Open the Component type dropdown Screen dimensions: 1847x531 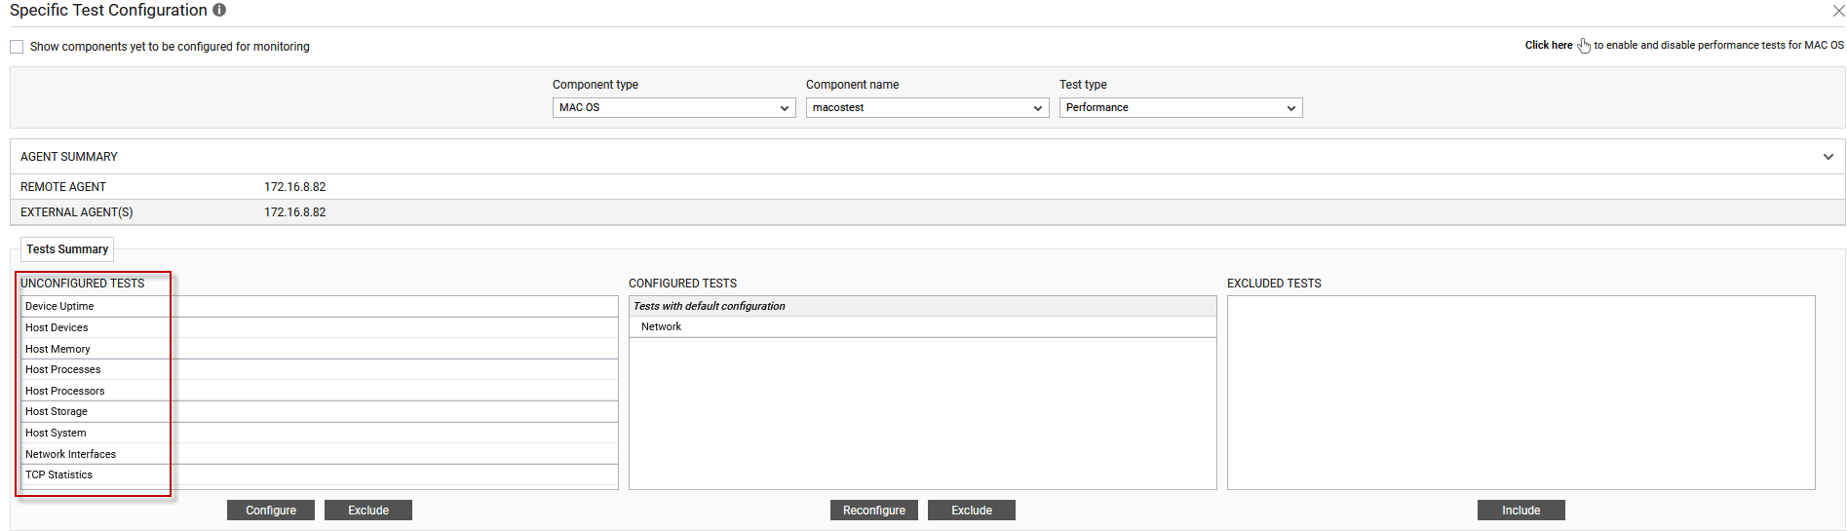tap(673, 108)
